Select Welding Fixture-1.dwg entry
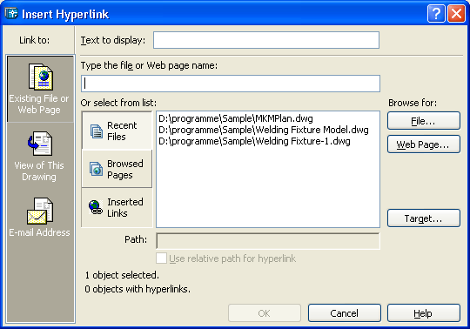Screen dimensions: 470x329 254,141
